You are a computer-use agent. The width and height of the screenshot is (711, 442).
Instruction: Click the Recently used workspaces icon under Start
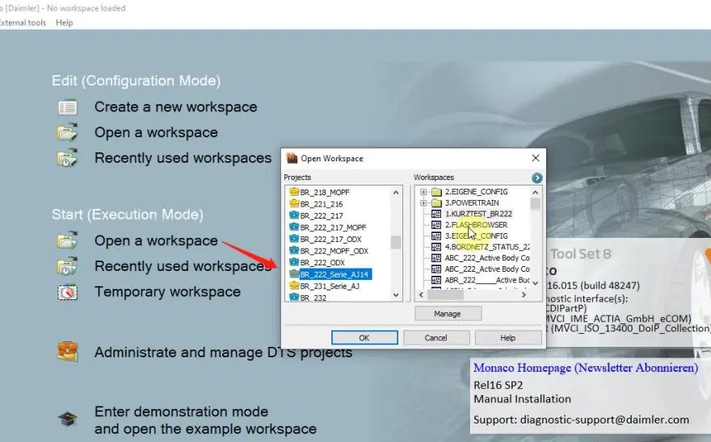[x=67, y=266]
